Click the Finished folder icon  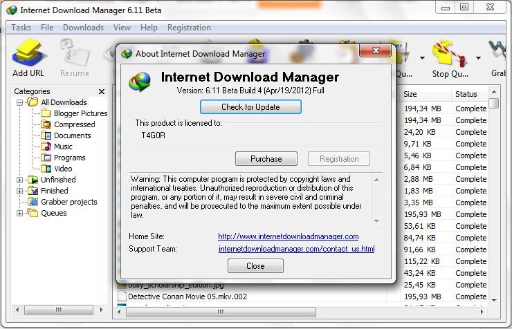pos(33,191)
